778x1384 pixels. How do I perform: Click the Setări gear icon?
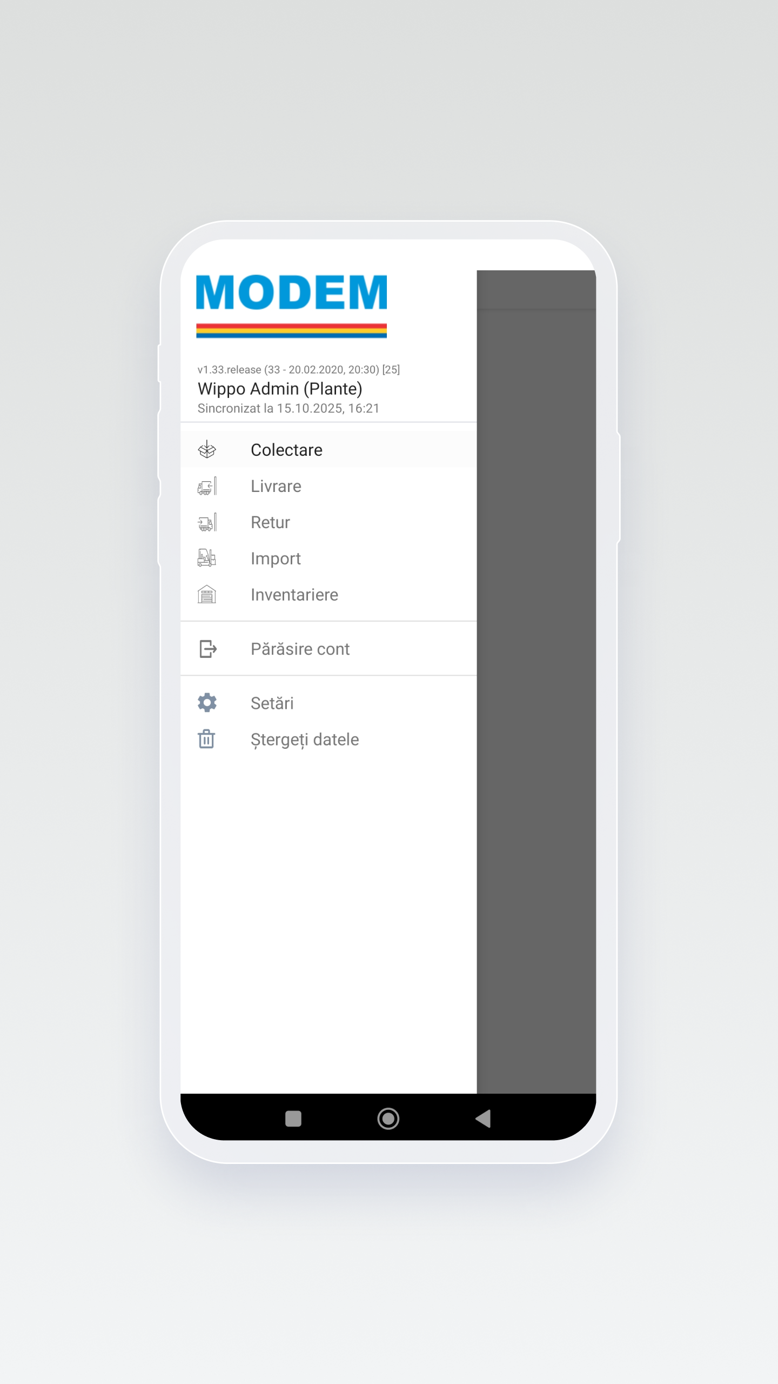click(207, 703)
